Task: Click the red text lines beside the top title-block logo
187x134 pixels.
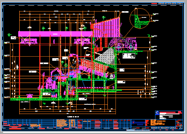Action: coord(169,113)
